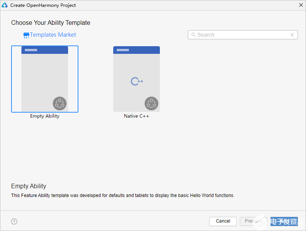Click the device badge on Empty Ability card

point(60,103)
